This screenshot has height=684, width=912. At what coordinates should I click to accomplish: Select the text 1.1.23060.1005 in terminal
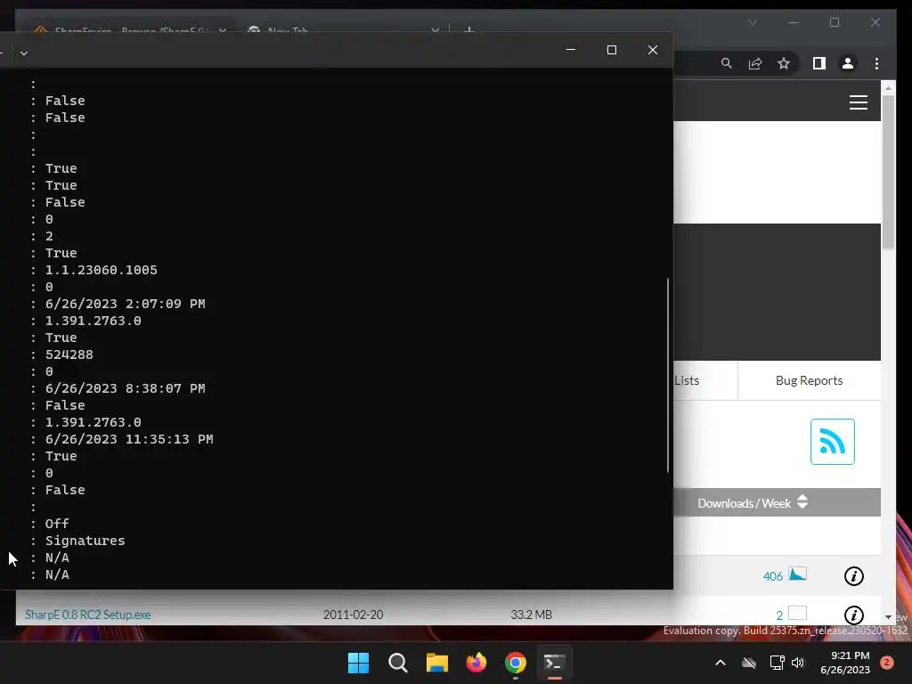[x=102, y=271]
